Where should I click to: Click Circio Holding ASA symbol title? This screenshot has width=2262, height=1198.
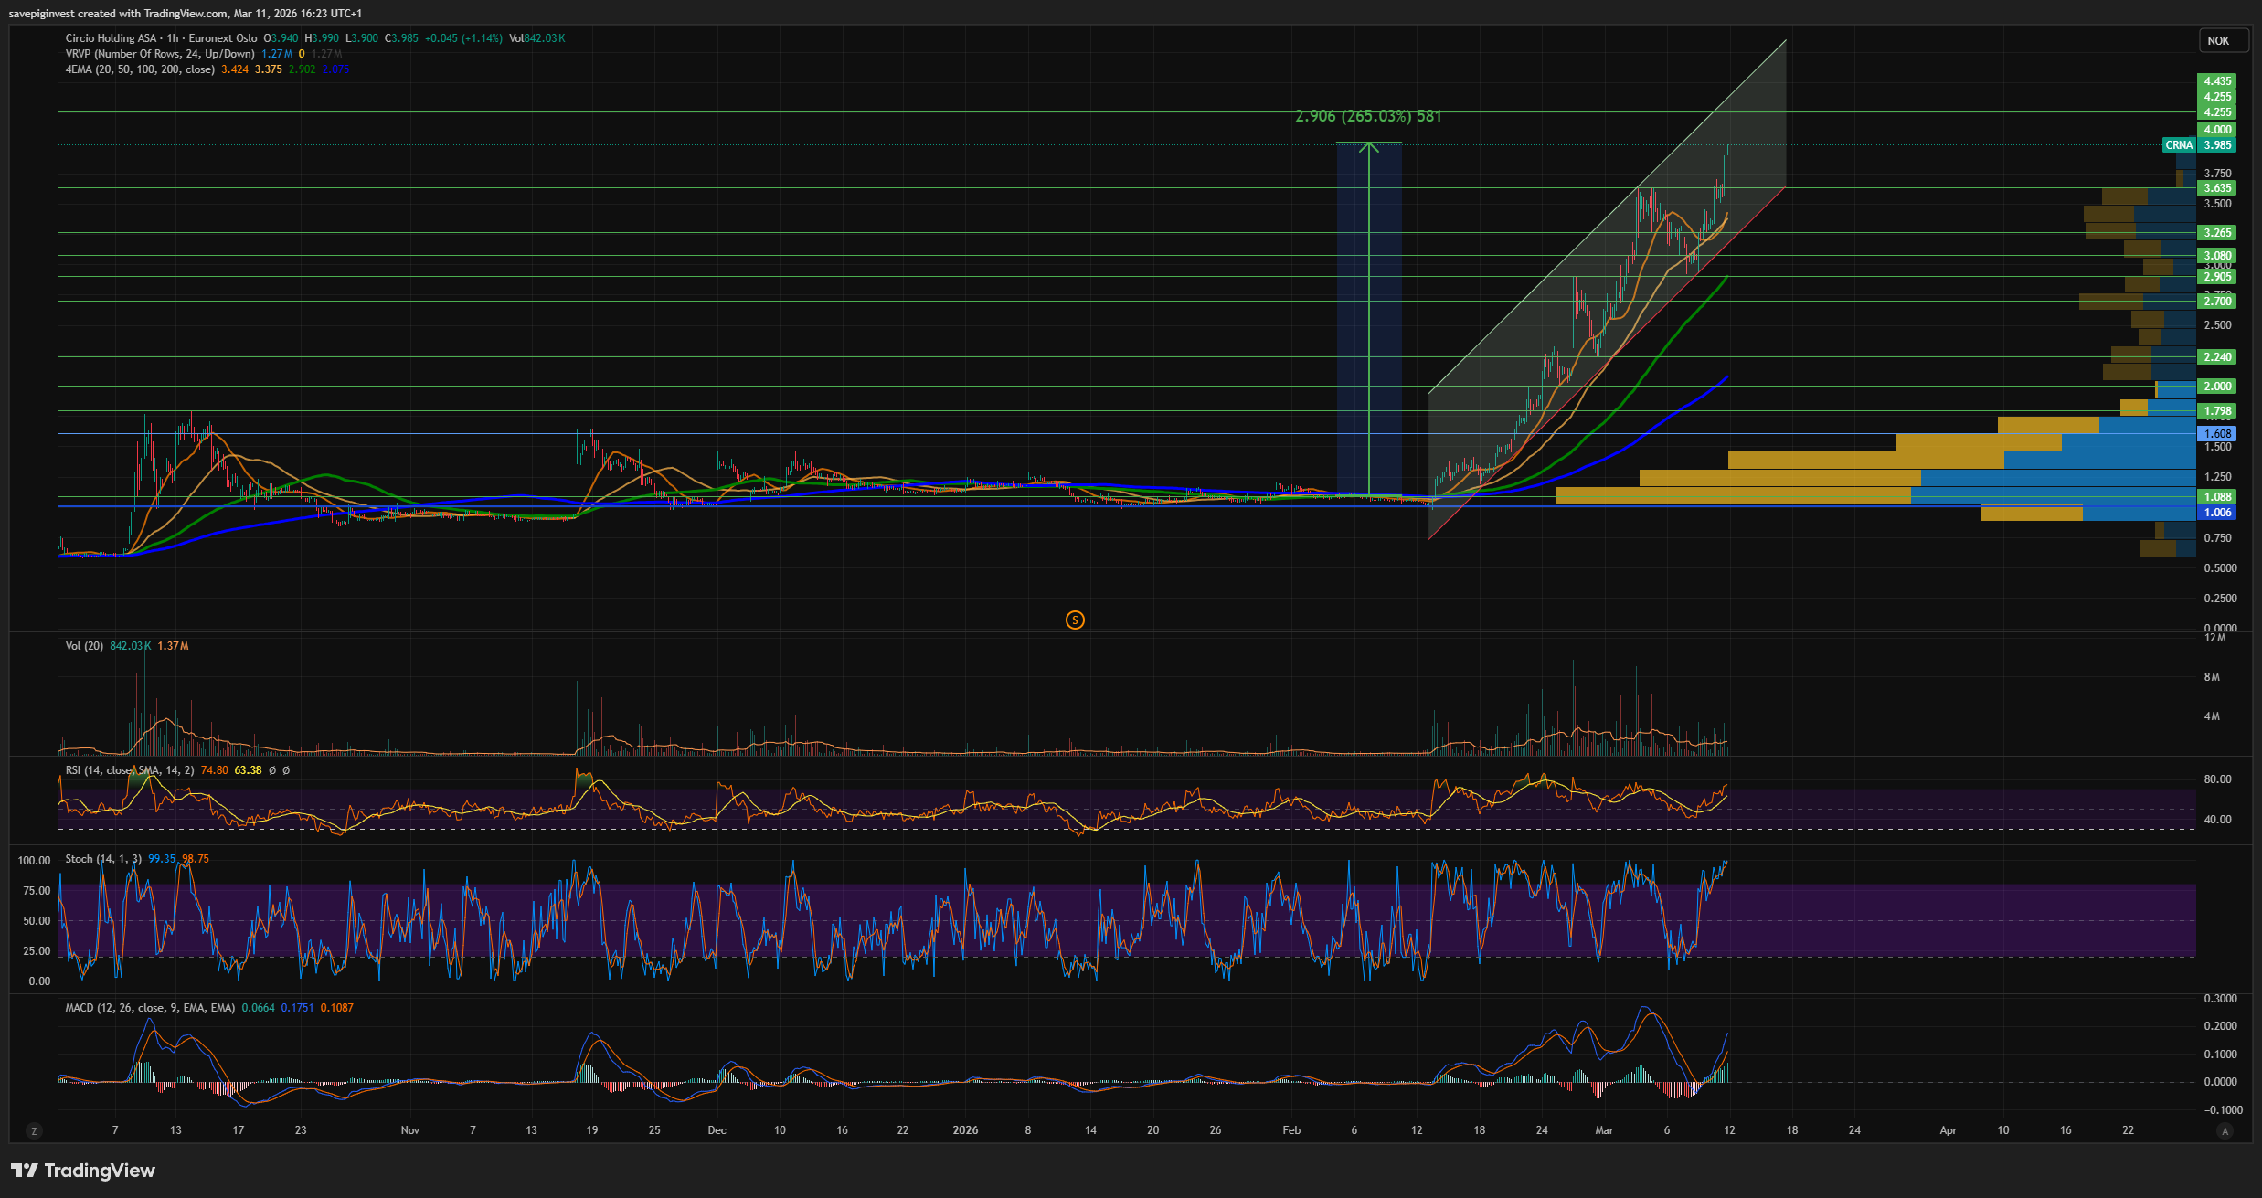click(x=111, y=38)
